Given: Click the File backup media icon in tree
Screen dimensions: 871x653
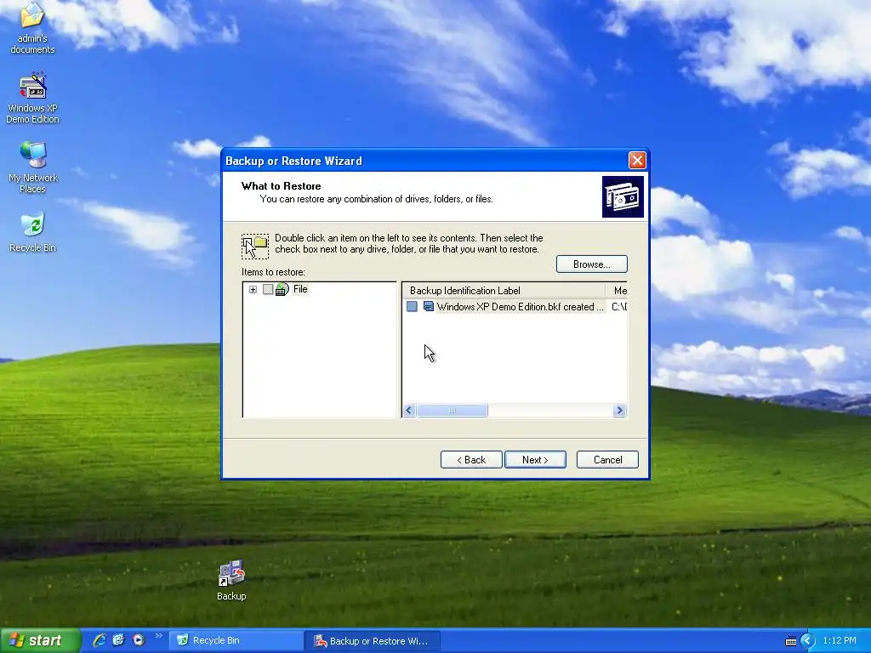Looking at the screenshot, I should (x=282, y=289).
